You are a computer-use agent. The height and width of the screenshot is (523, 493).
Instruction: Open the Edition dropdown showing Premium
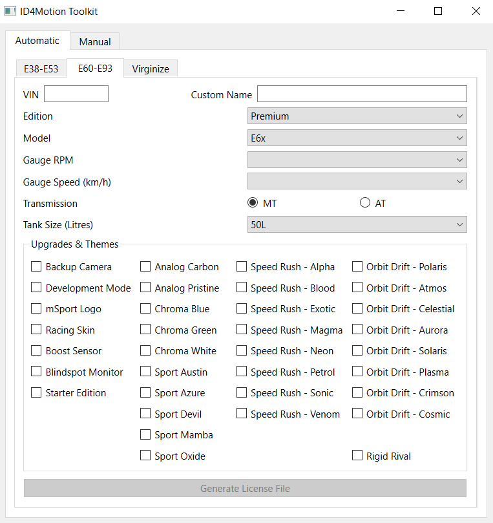357,116
